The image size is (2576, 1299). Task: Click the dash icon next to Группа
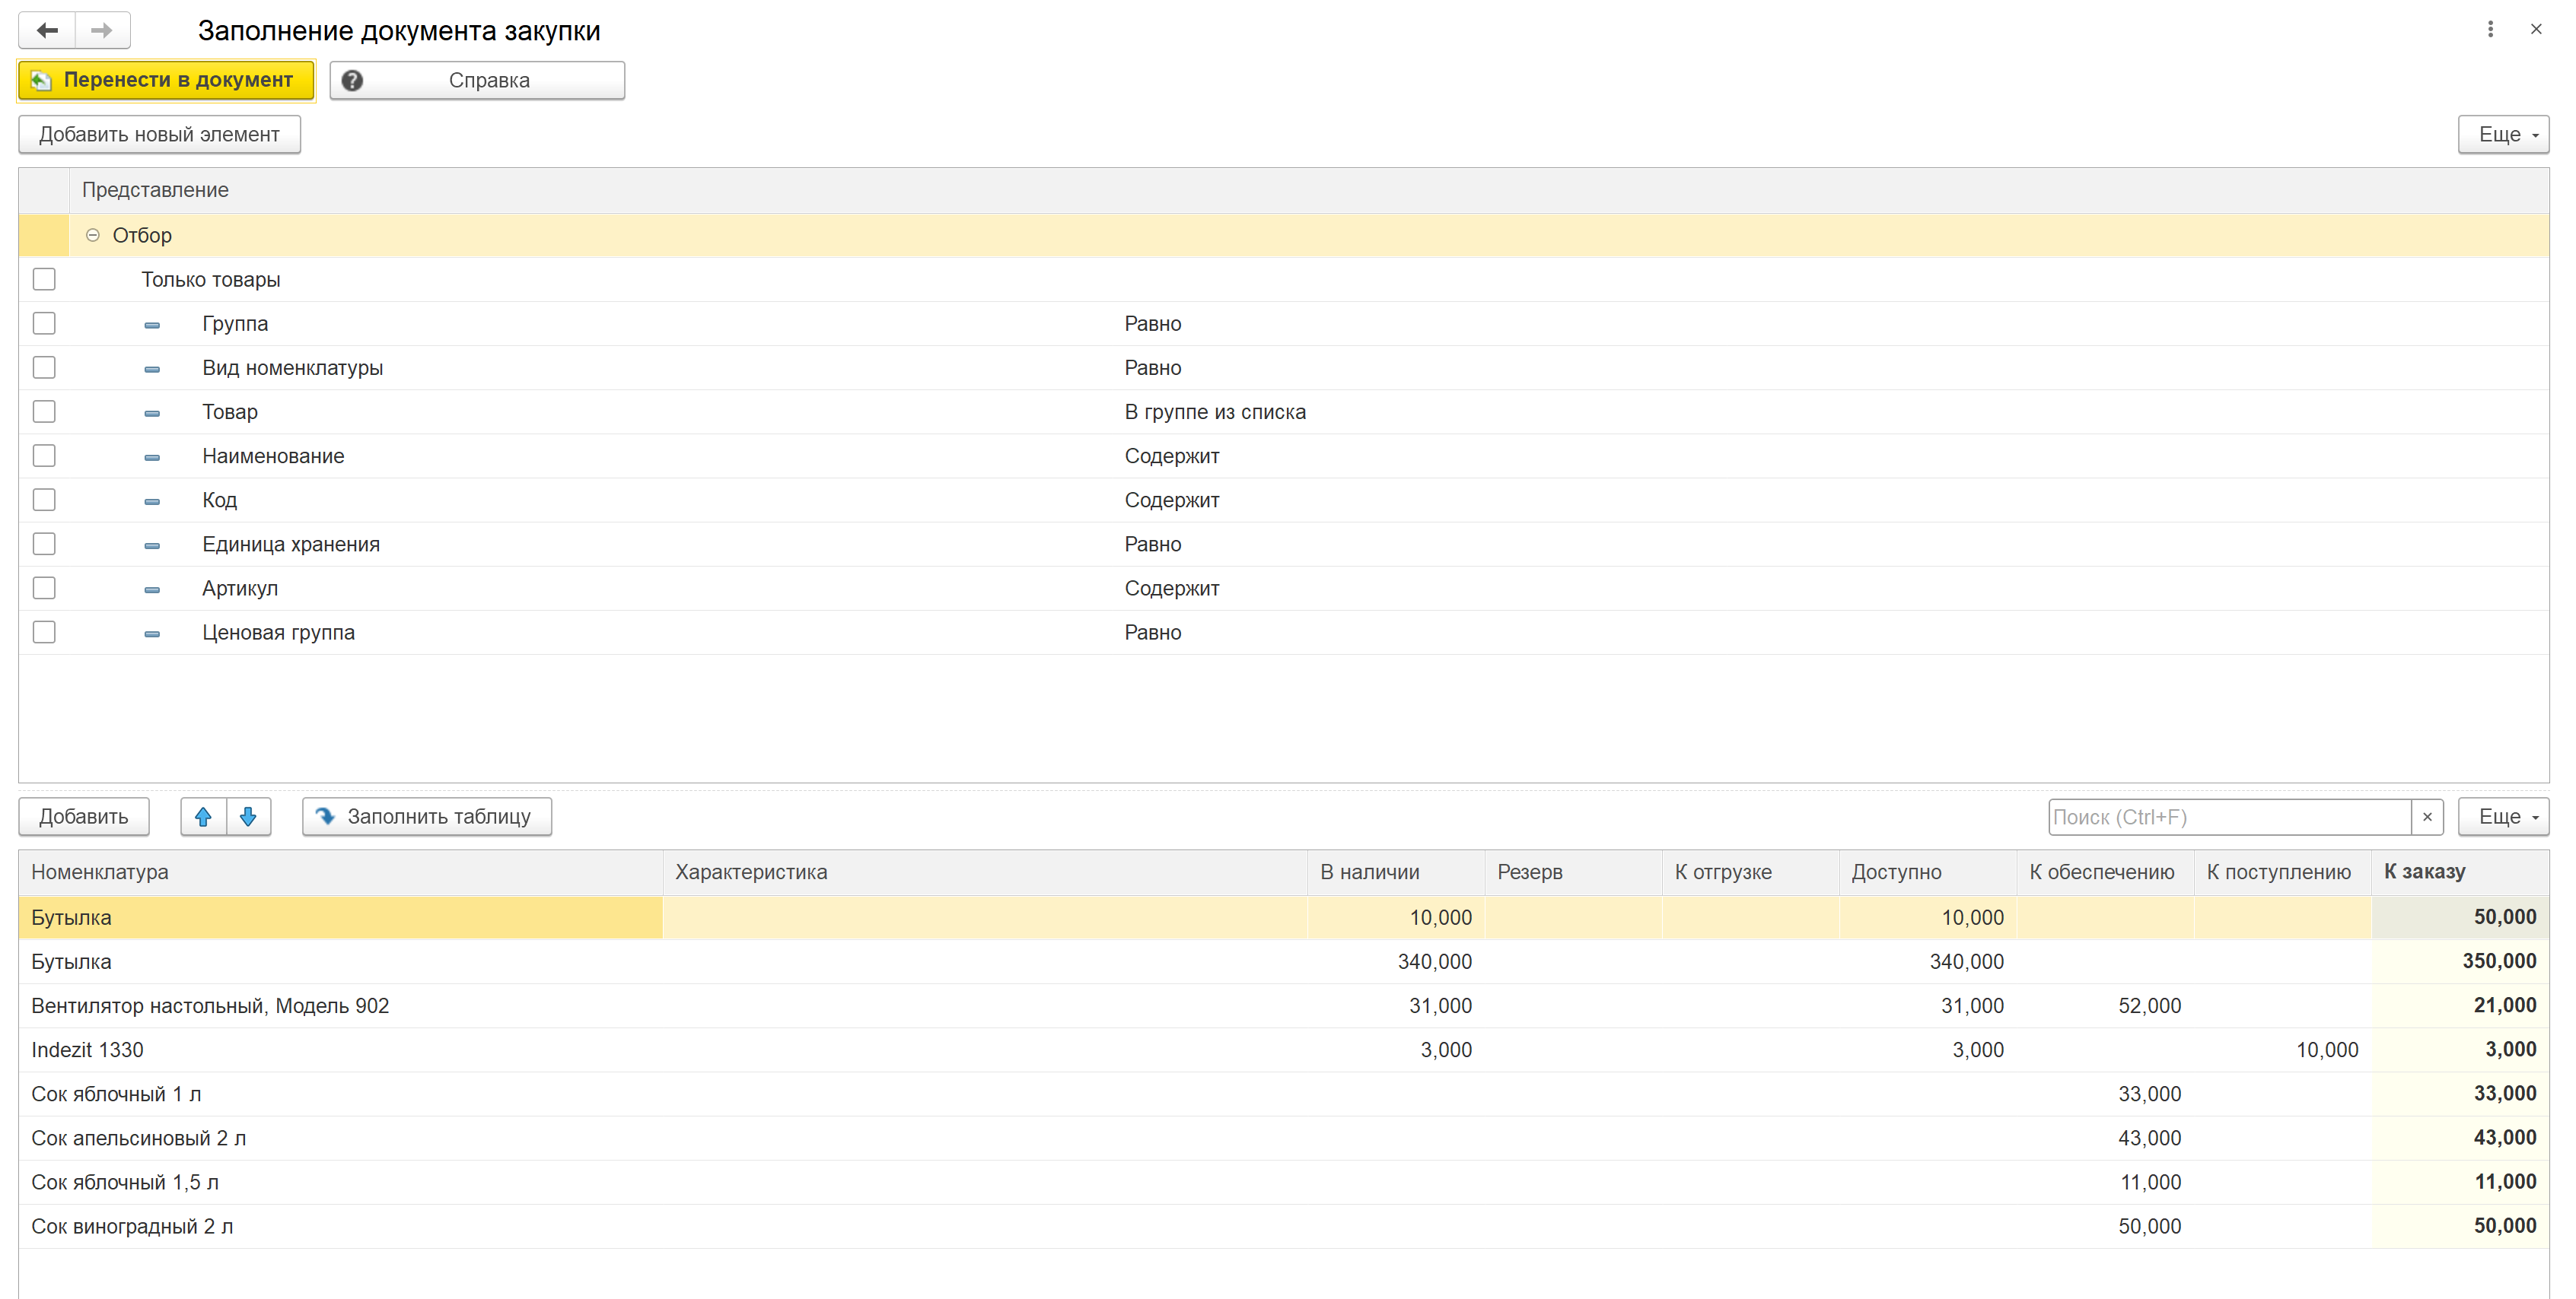[152, 325]
